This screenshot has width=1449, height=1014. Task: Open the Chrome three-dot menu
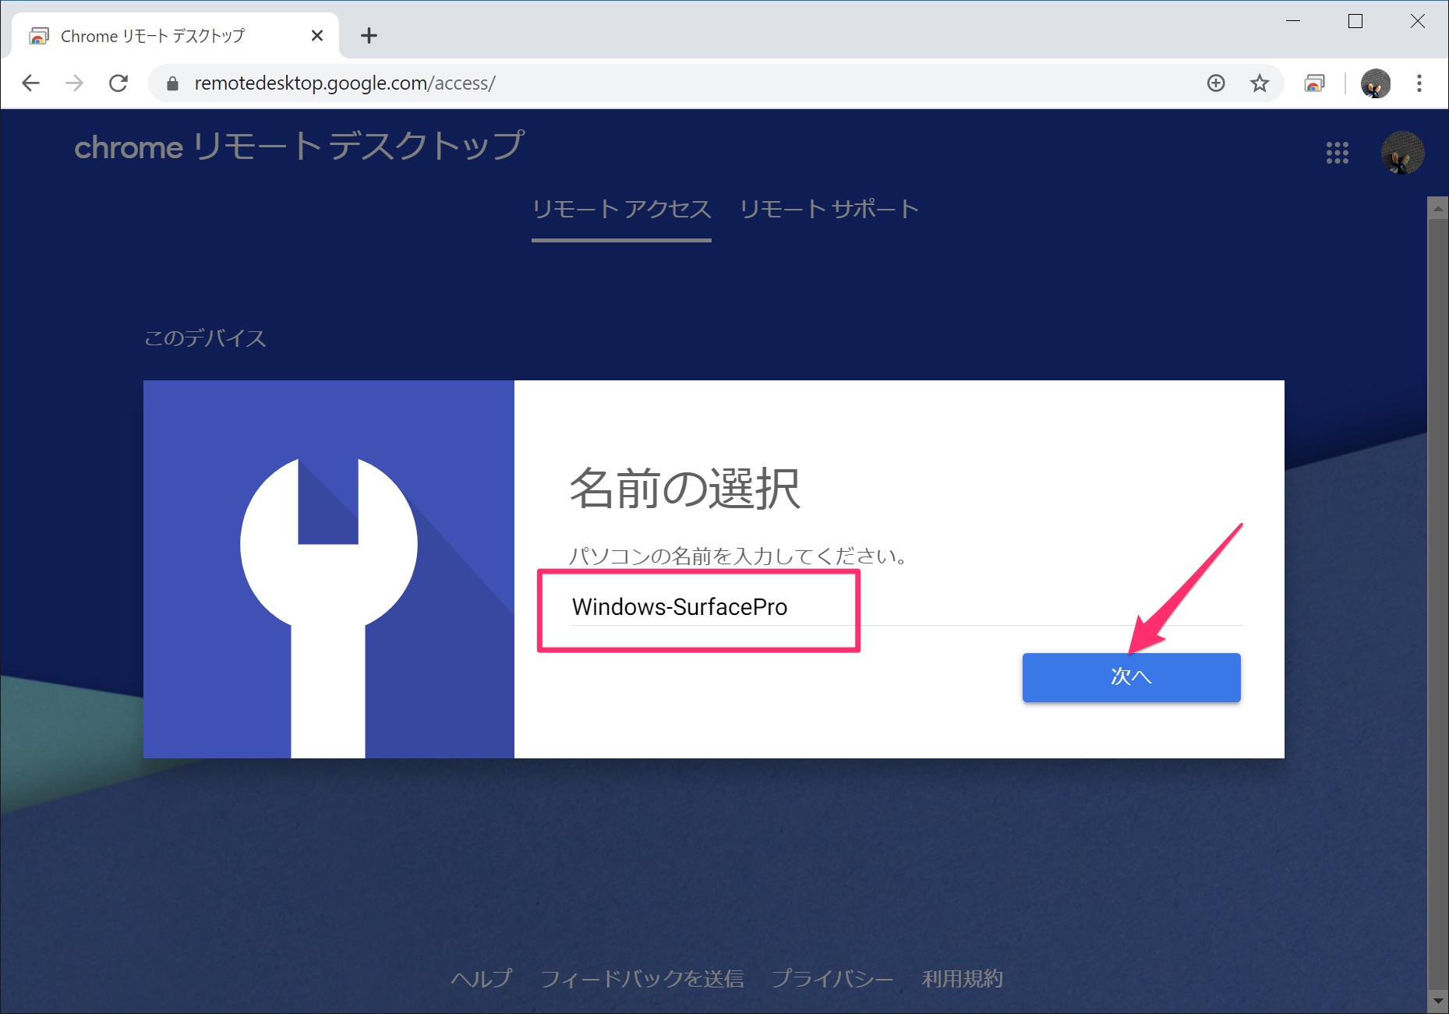(x=1419, y=83)
